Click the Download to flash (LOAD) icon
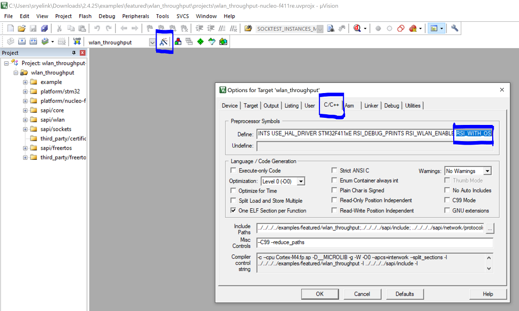The width and height of the screenshot is (519, 311). (x=76, y=42)
